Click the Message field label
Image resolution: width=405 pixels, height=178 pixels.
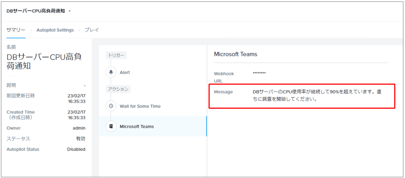pyautogui.click(x=223, y=92)
